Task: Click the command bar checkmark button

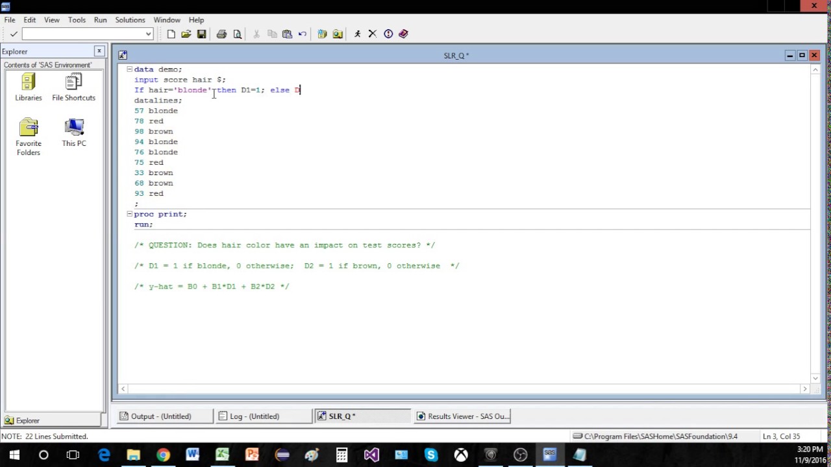Action: point(13,34)
